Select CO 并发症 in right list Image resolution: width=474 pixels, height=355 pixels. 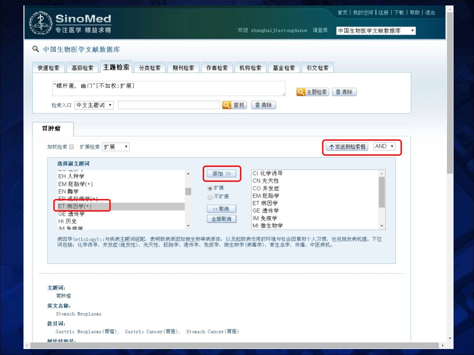click(315, 188)
